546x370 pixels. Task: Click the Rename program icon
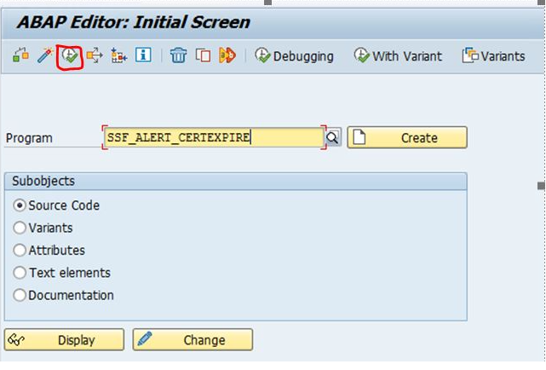[227, 56]
